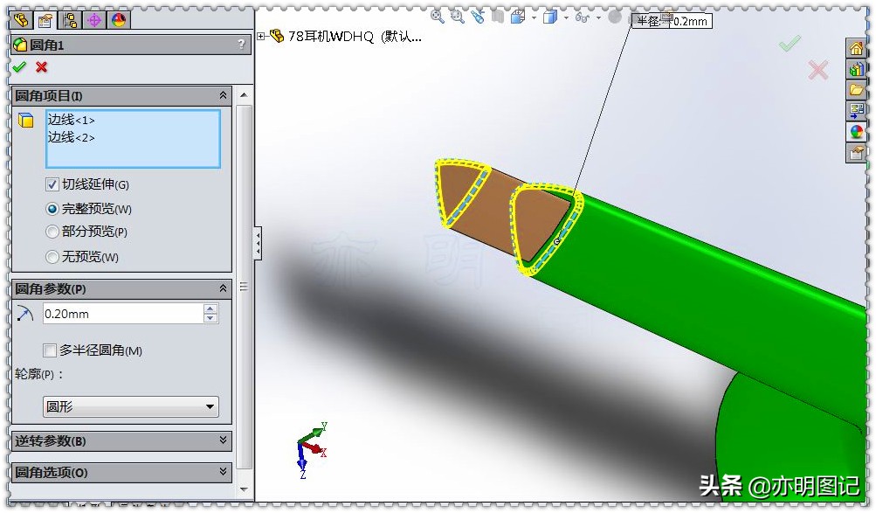This screenshot has width=876, height=513.
Task: Open the Appearances and Scenes pane
Action: click(x=855, y=131)
